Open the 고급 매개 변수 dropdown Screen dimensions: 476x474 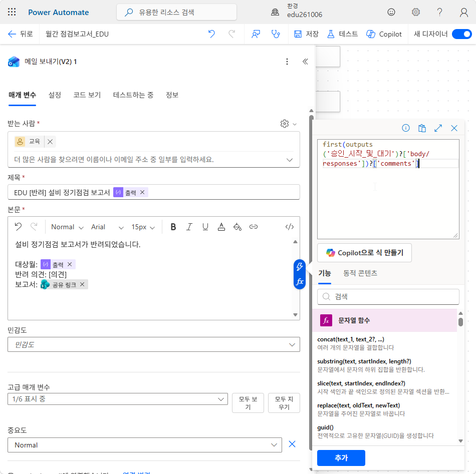[x=117, y=399]
